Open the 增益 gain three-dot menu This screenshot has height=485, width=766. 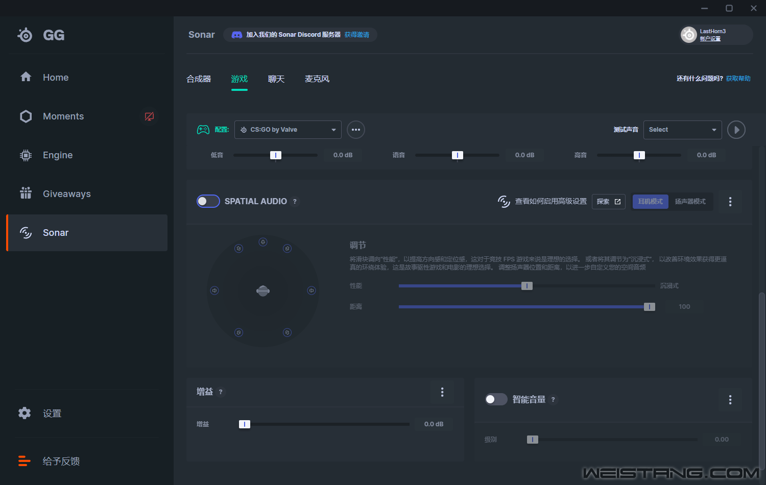pos(442,392)
